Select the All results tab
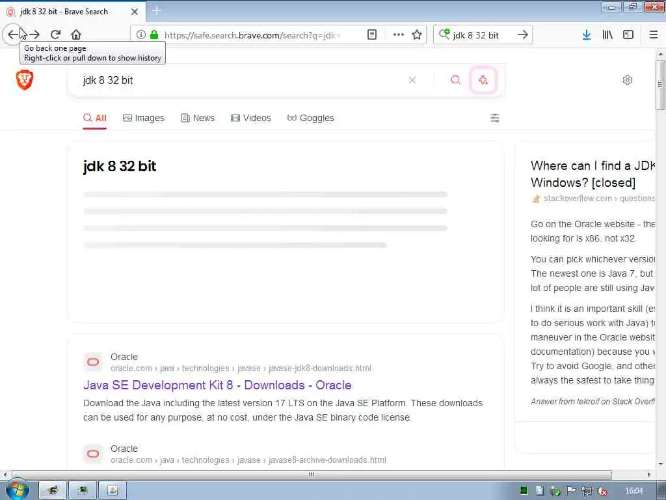The height and width of the screenshot is (500, 666). 95,118
